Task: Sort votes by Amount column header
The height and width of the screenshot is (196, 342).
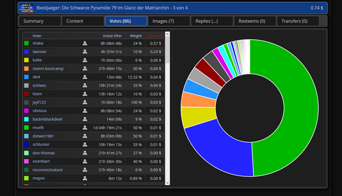Action: [154, 36]
